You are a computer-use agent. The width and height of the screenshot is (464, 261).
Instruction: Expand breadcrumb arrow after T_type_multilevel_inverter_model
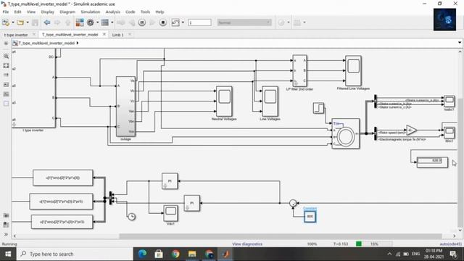78,43
